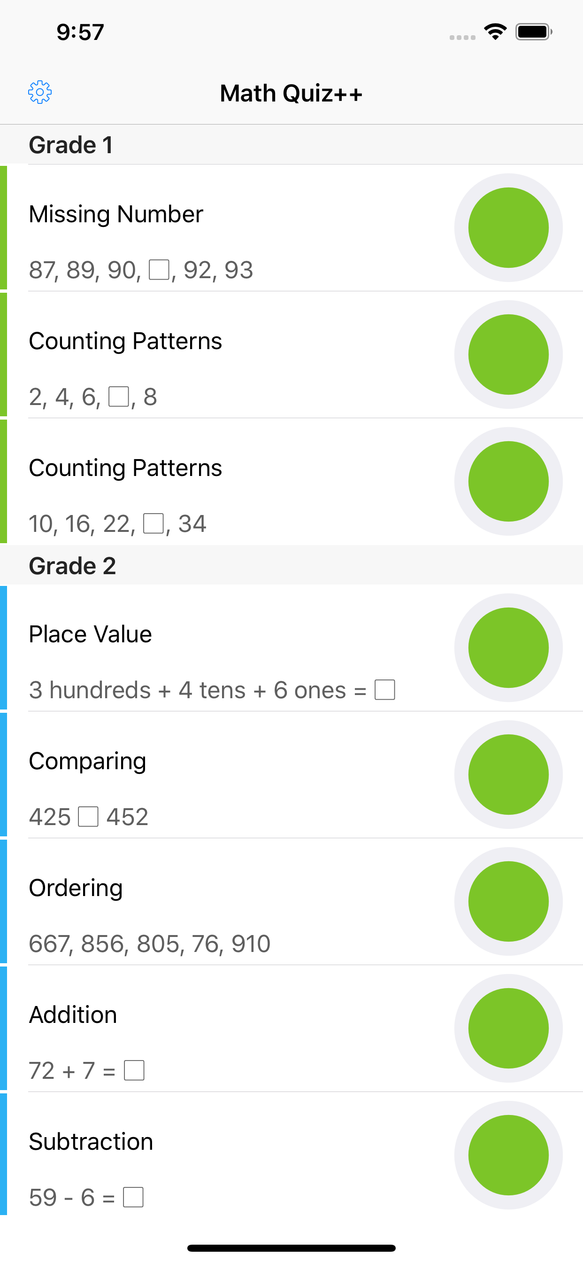Tap the Math Quiz++ title
The width and height of the screenshot is (583, 1263).
[x=291, y=93]
